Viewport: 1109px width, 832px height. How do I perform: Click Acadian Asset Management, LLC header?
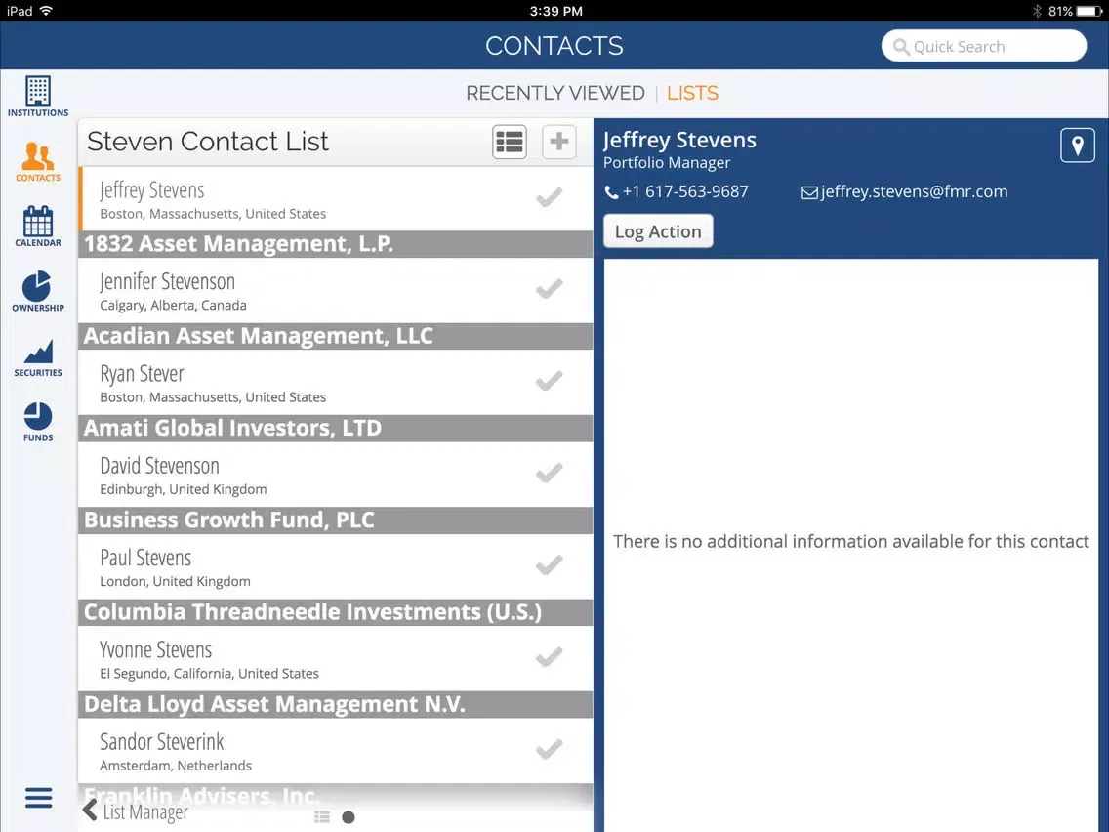(x=336, y=336)
